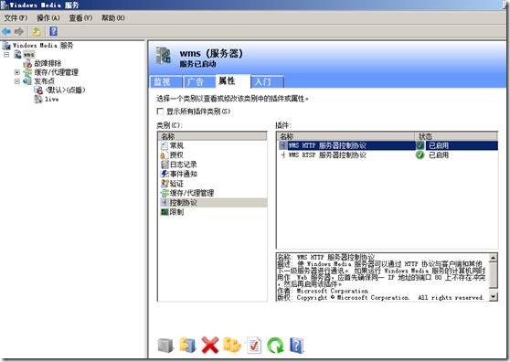Collapse the 发布点 tree node
The width and height of the screenshot is (510, 362).
(x=17, y=81)
